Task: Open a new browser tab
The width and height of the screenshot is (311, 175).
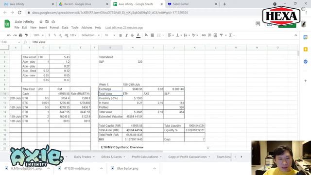Action: click(225, 4)
